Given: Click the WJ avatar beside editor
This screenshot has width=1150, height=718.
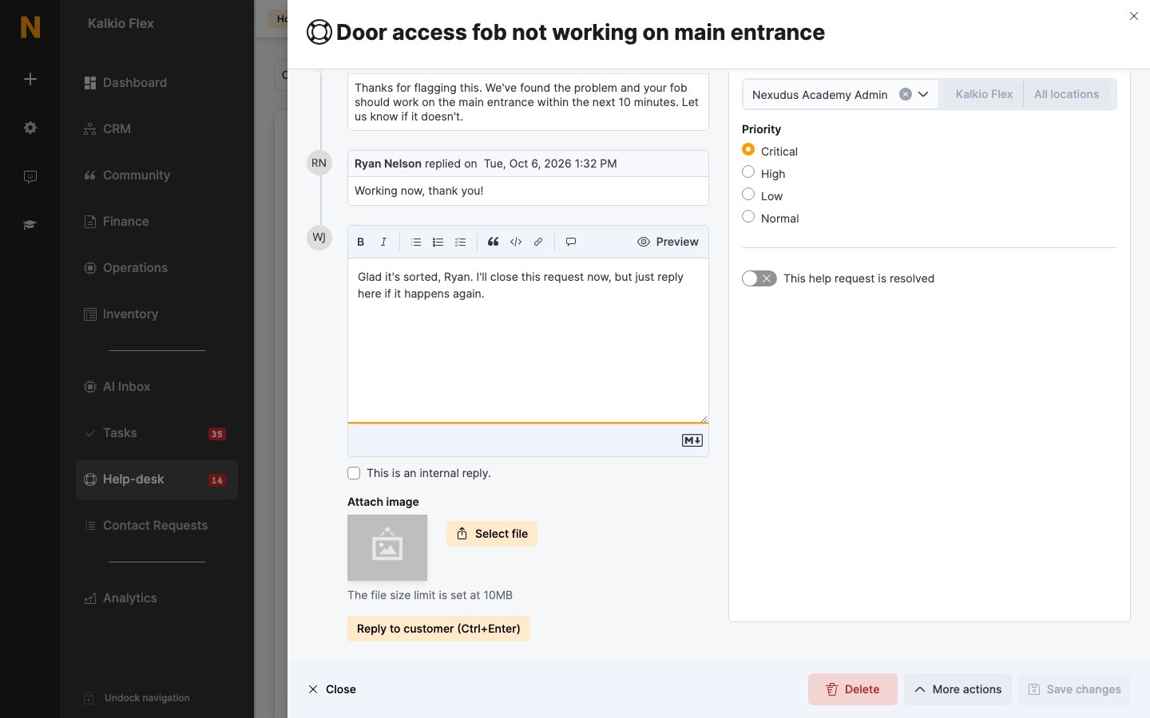Looking at the screenshot, I should tap(319, 237).
